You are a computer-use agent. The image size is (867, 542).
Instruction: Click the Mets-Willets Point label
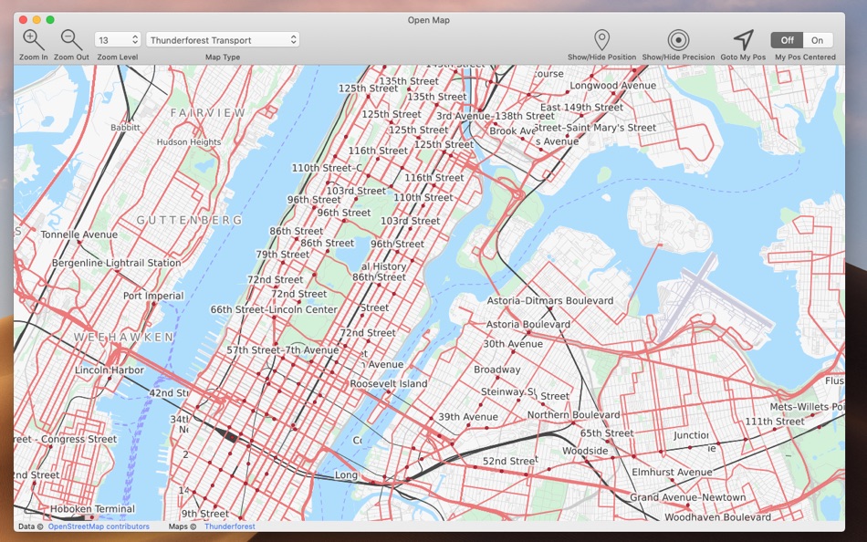808,407
